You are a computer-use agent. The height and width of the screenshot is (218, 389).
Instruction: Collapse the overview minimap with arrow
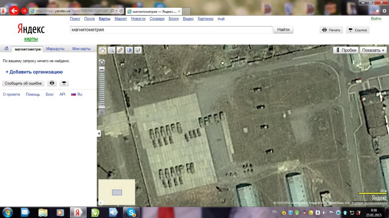click(x=100, y=202)
